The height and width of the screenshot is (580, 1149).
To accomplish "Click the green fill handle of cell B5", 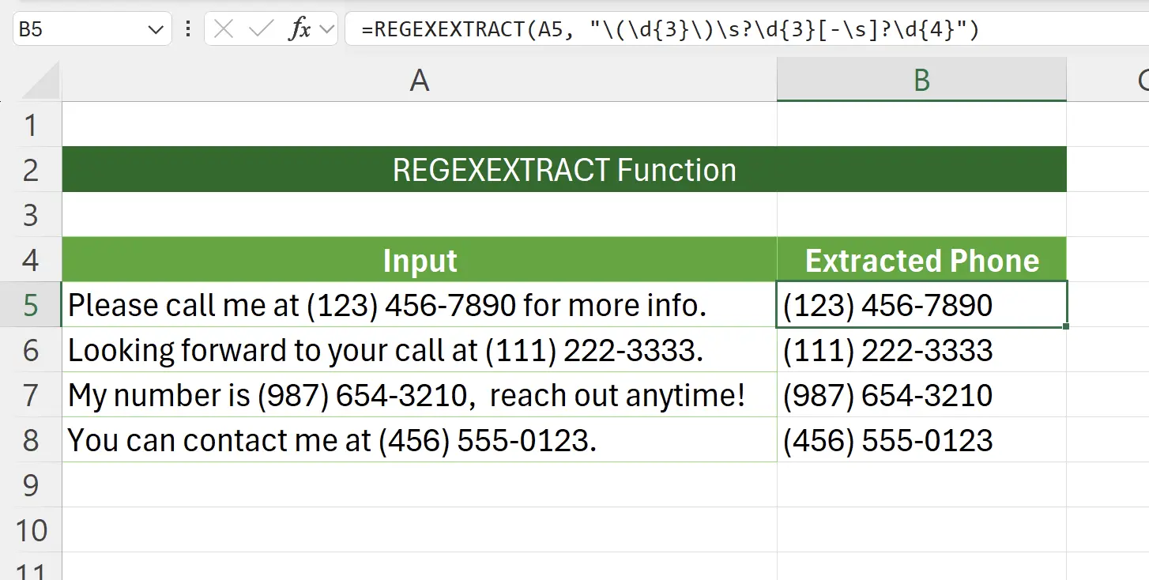I will click(x=1064, y=326).
